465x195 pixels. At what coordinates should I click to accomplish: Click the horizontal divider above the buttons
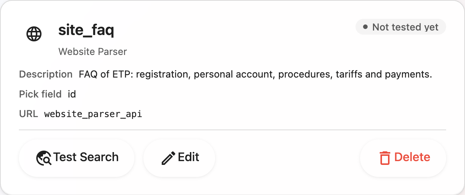(232, 130)
